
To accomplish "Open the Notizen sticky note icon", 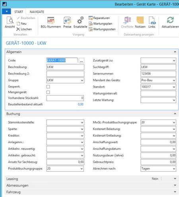I will [140, 20].
